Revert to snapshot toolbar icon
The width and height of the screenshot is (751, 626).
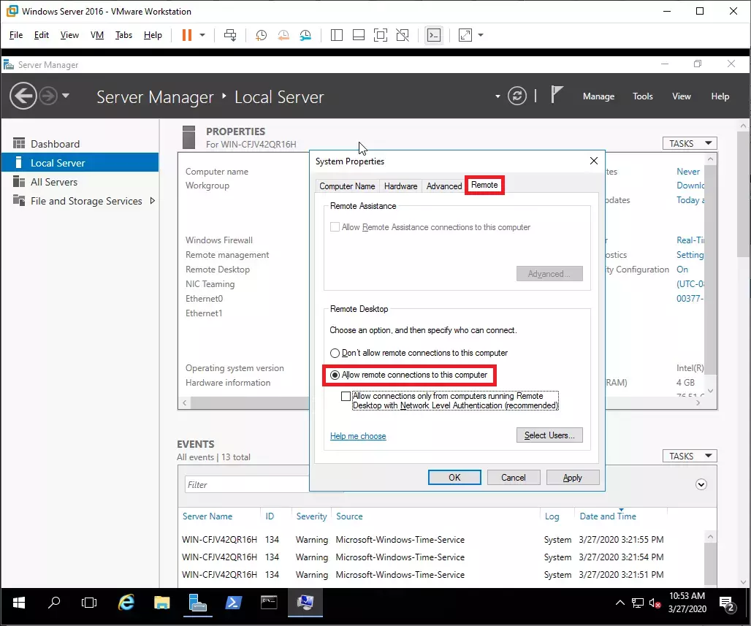click(x=283, y=35)
